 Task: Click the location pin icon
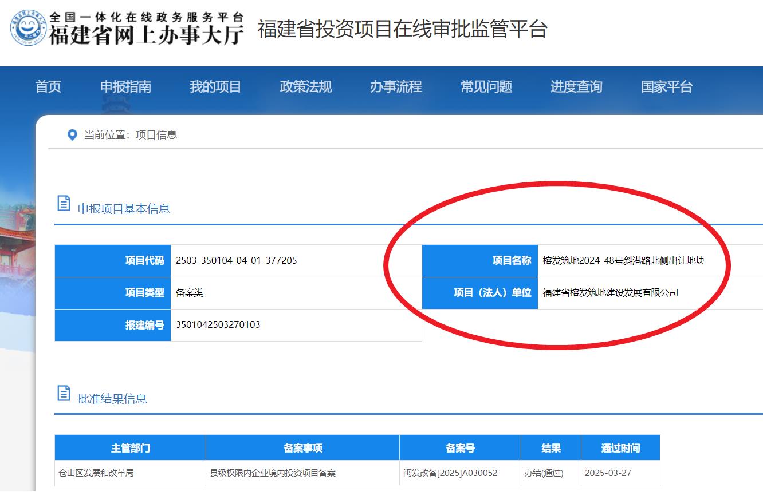(x=72, y=135)
